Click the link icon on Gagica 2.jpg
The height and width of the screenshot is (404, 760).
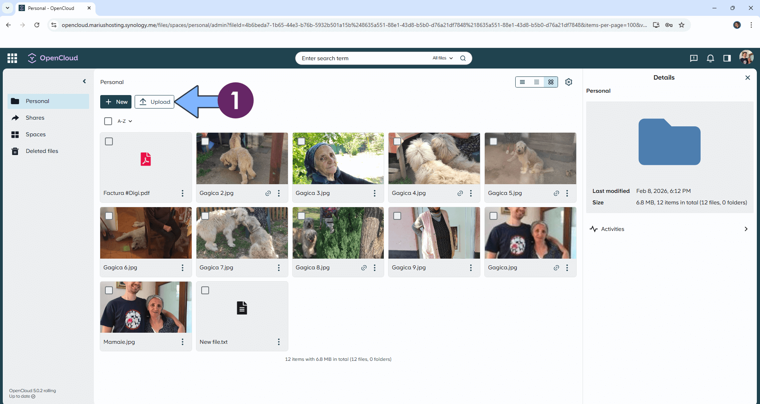tap(268, 193)
